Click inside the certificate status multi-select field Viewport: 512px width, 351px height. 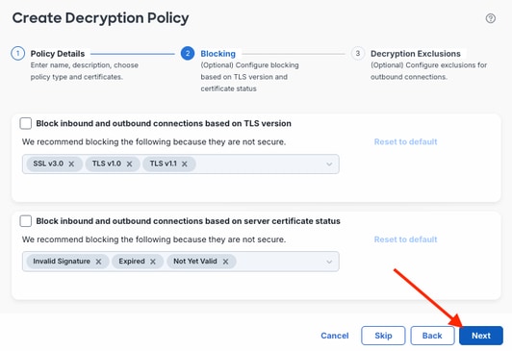coord(181,262)
